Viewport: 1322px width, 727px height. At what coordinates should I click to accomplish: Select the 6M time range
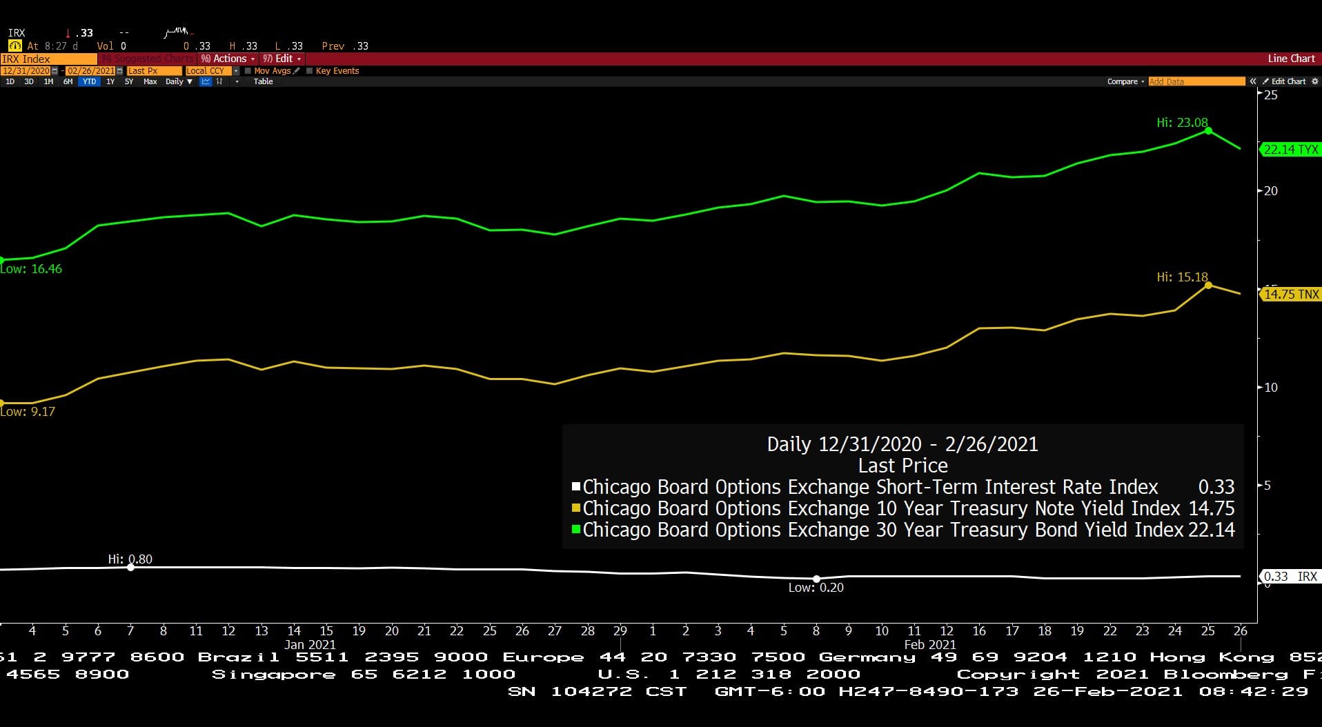[68, 81]
